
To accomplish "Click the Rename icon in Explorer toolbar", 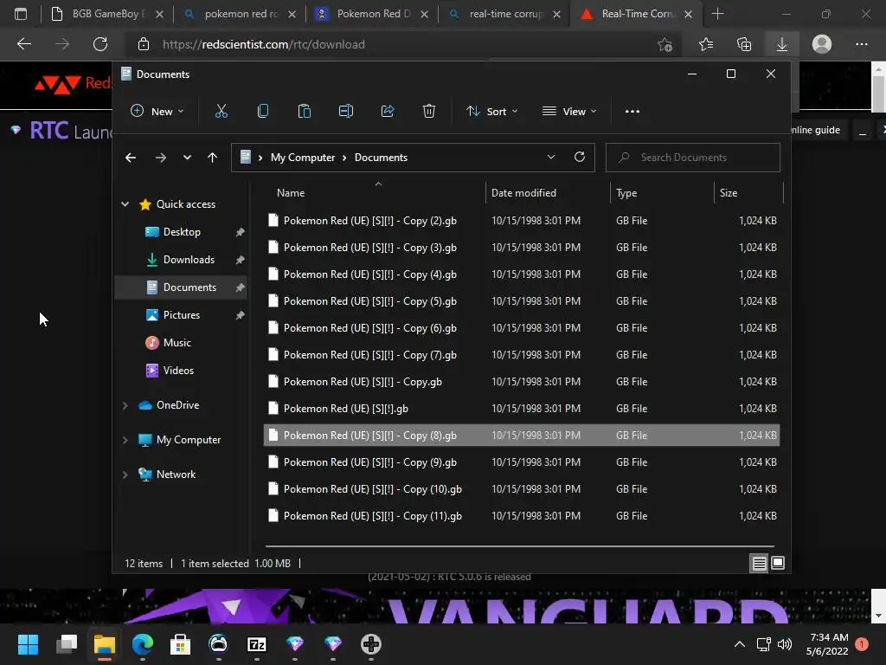I will click(x=346, y=112).
